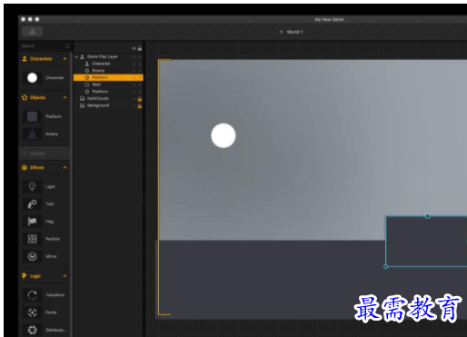
Task: Click the search magnifier icon
Action: coord(67,46)
